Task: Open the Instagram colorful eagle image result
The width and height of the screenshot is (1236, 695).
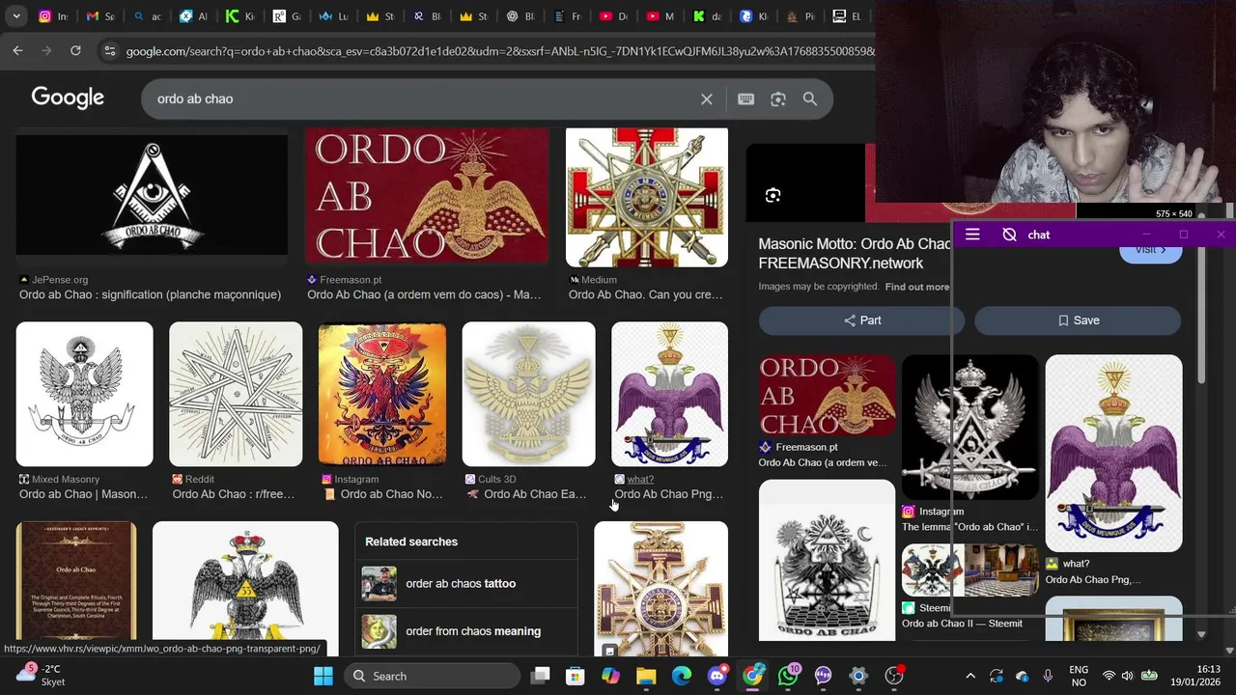Action: (382, 394)
